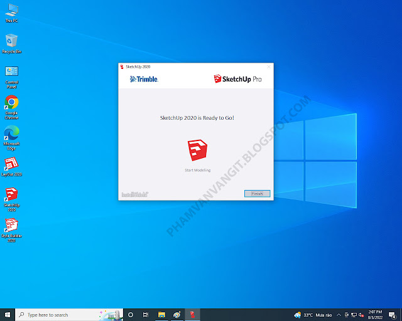
Task: Click the SketchUp Pro logo in header
Action: coord(237,79)
